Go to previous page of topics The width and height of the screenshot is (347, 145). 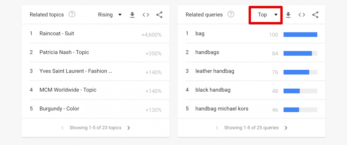point(62,128)
